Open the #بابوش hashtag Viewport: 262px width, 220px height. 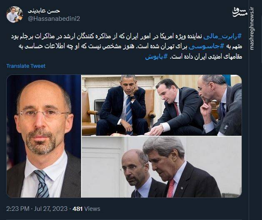(156, 57)
